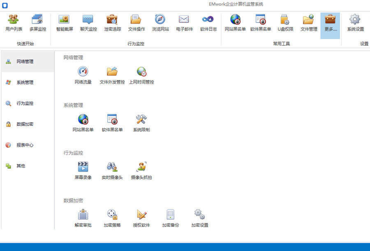
Task: Click the 电子邮件 envelope icon
Action: (184, 23)
